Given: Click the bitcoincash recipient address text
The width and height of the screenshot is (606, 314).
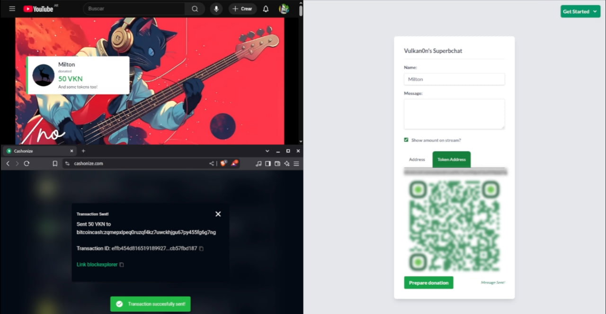Looking at the screenshot, I should tap(146, 233).
